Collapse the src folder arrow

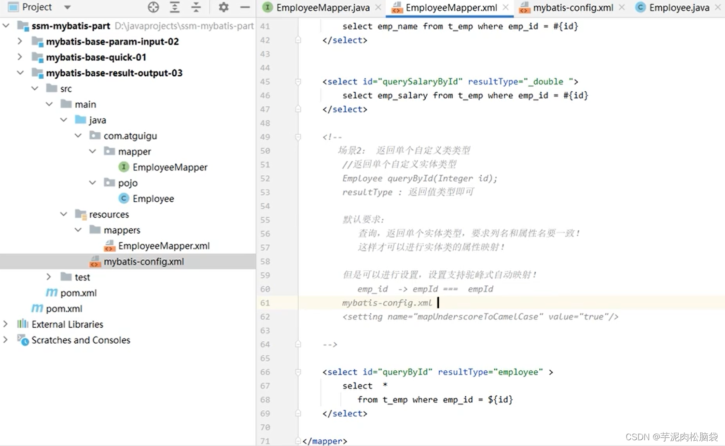point(35,88)
